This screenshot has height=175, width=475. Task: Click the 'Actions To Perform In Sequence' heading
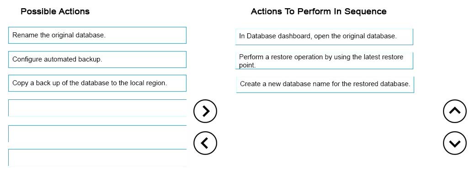319,11
